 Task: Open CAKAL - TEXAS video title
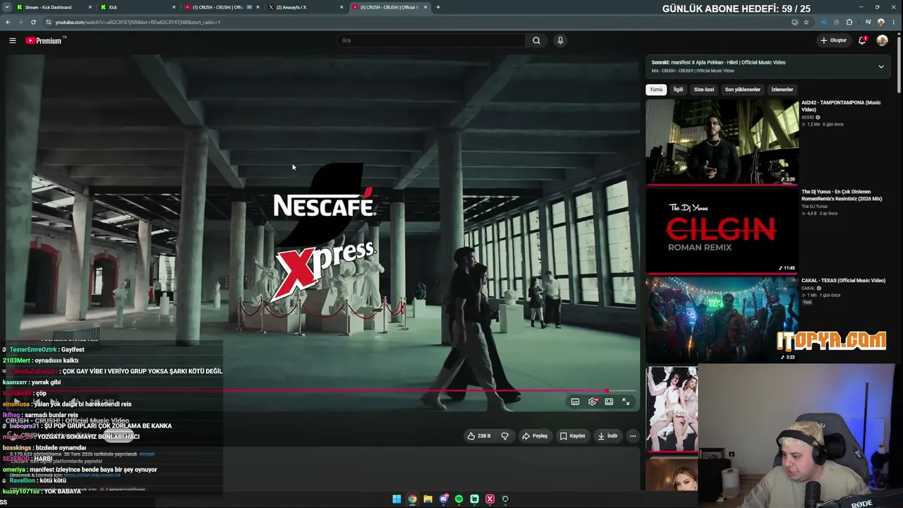point(843,280)
